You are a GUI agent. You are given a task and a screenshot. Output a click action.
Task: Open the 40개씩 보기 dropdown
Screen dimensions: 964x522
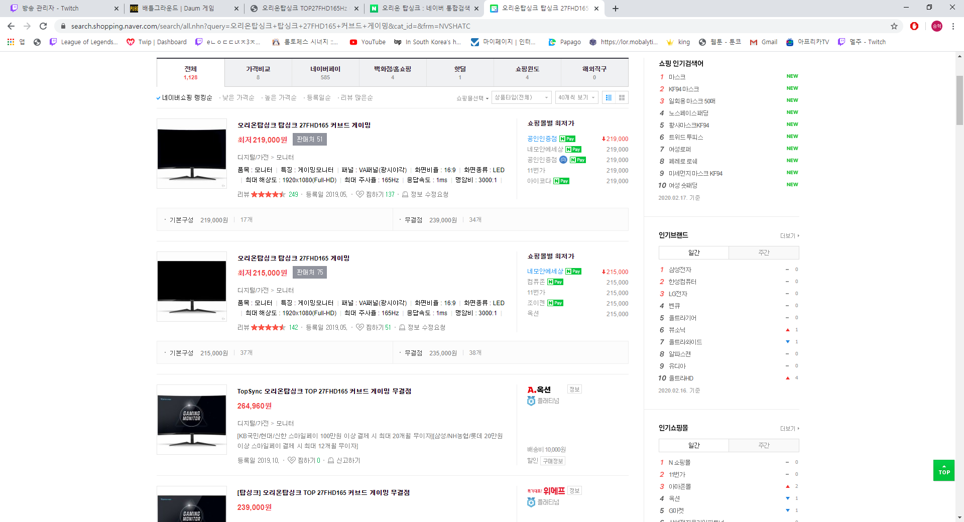click(576, 97)
